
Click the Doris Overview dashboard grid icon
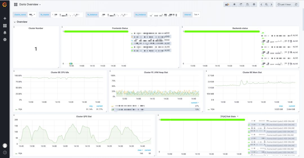coord(16,4)
